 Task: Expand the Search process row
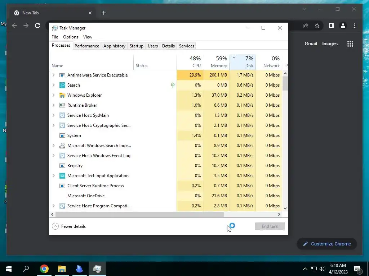[x=54, y=85]
